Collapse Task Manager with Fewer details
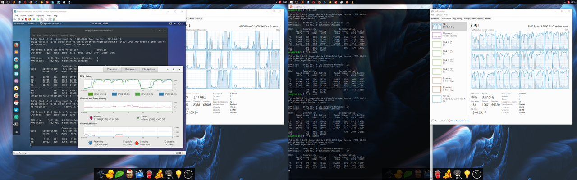The image size is (577, 180). pos(439,121)
